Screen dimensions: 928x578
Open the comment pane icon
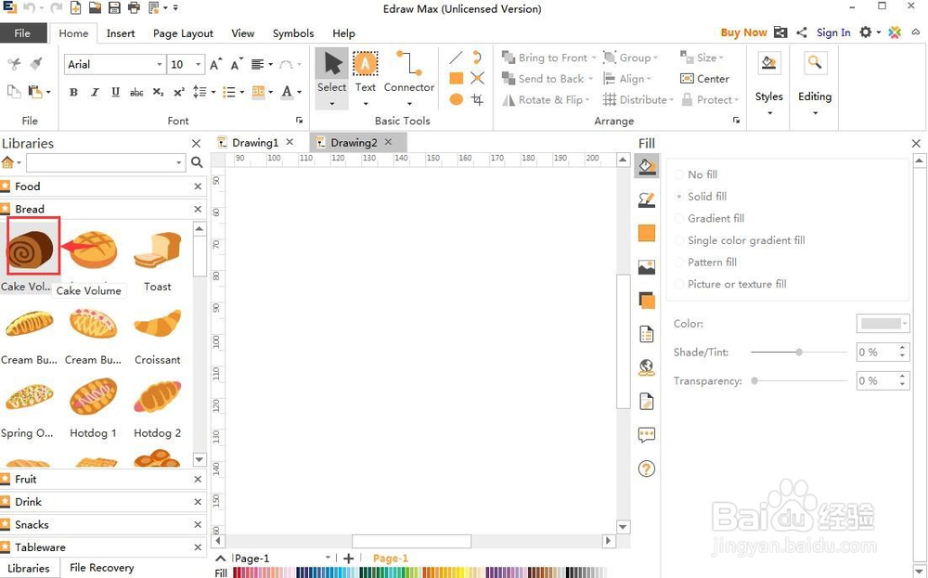[646, 435]
